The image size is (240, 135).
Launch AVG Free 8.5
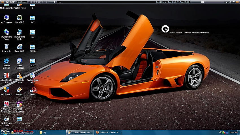click(6, 91)
